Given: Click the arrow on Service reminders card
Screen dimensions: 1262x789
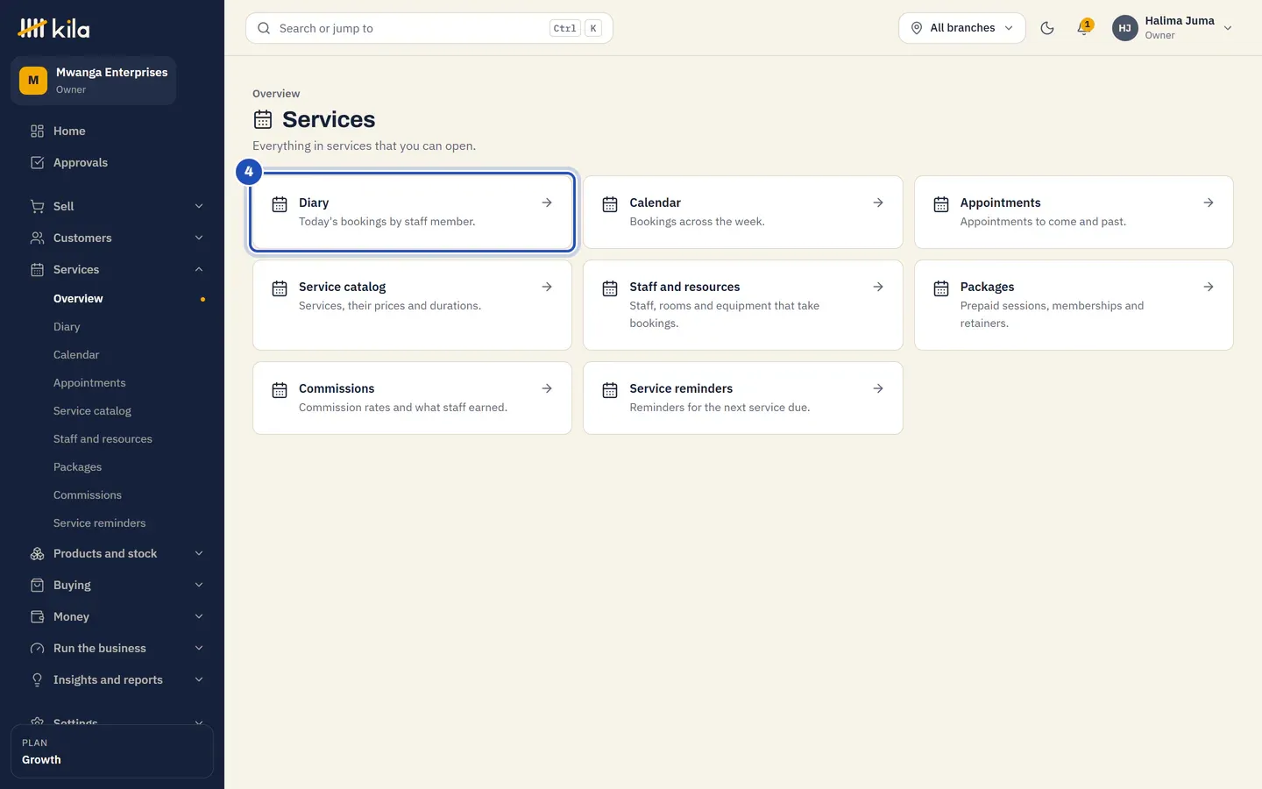Looking at the screenshot, I should click(878, 388).
